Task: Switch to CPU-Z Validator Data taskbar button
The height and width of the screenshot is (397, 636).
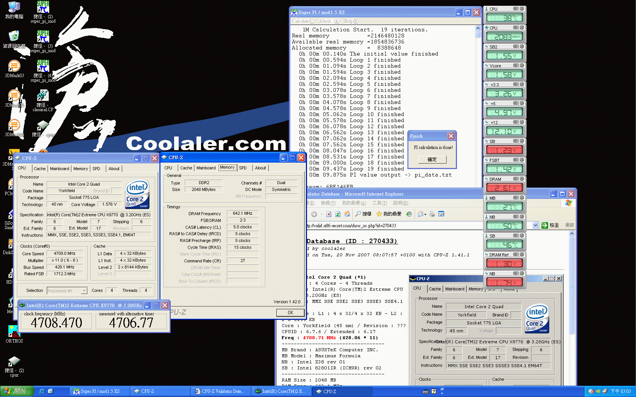Action: (221, 391)
